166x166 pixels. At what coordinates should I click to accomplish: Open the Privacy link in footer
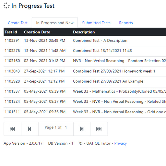click(x=121, y=143)
